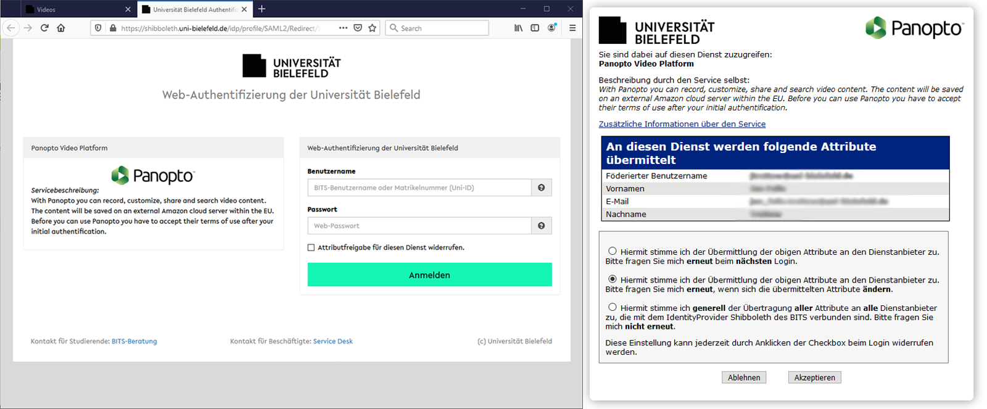The image size is (987, 409).
Task: Open a new browser tab
Action: coord(262,9)
